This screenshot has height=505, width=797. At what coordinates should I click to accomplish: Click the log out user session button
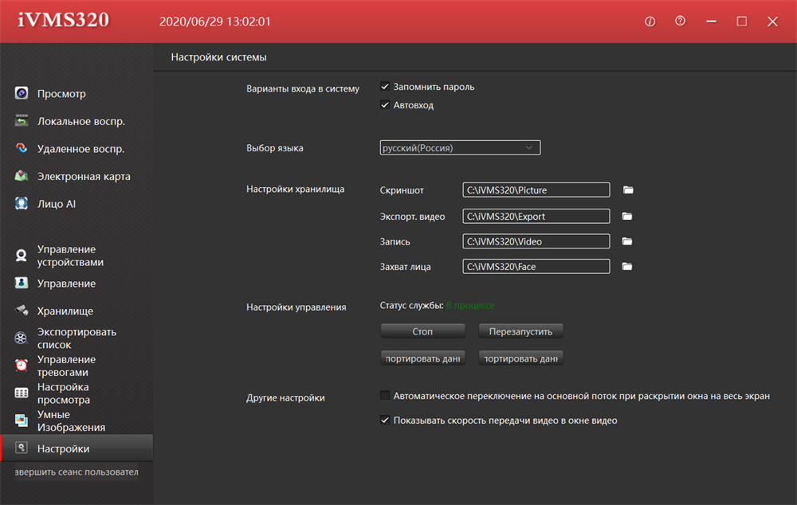point(77,472)
